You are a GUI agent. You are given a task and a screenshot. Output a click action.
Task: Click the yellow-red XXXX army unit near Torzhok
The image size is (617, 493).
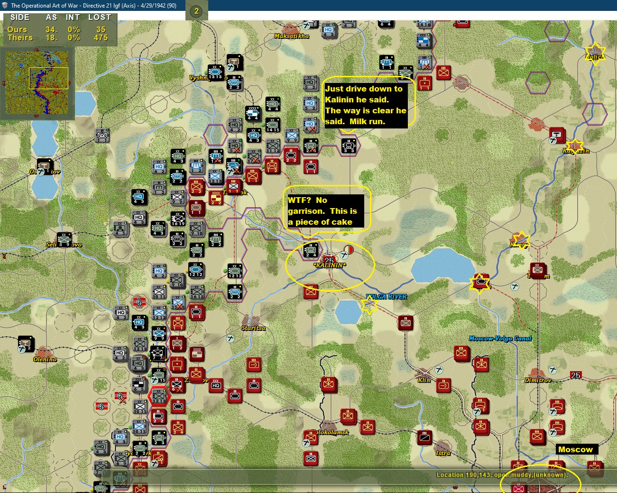point(216,197)
